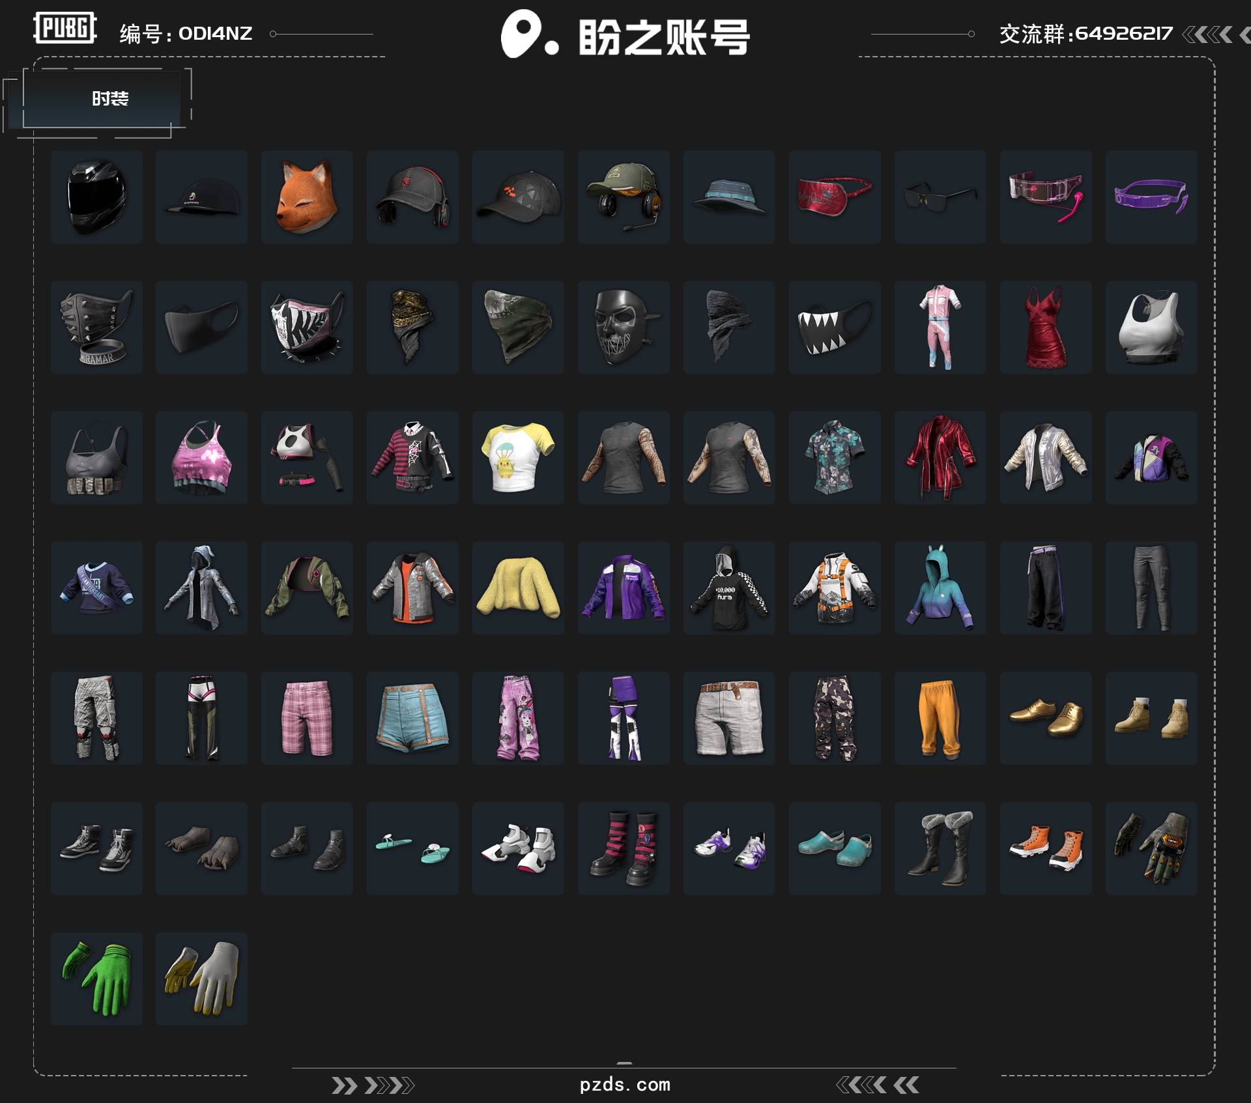
Task: Select the red silk robe
Action: click(940, 457)
